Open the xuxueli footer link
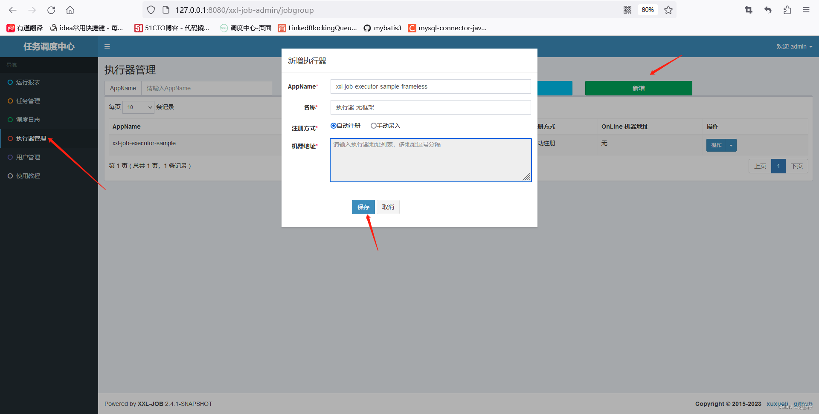The image size is (819, 414). tap(777, 404)
